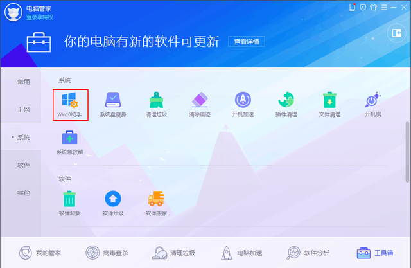This screenshot has width=411, height=268.
Task: Click the 登录享特权 link
Action: point(40,17)
